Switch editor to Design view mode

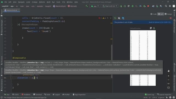click(x=168, y=14)
